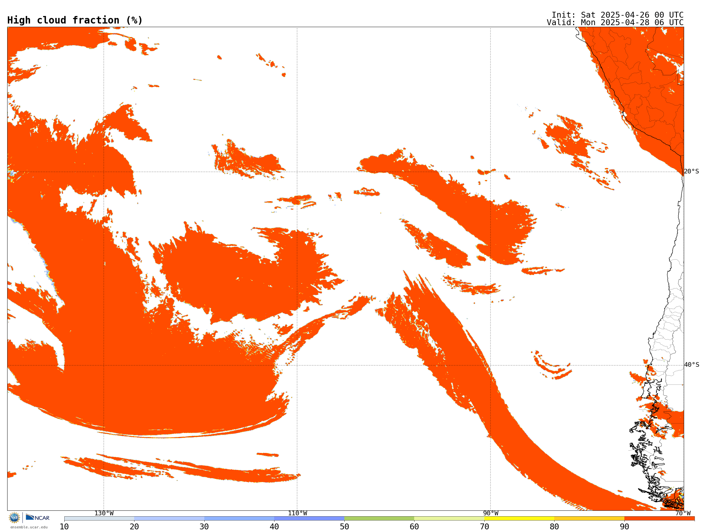Click the 30–40 blue colorbar segment
Viewport: 705px width, 531px height.
239,519
